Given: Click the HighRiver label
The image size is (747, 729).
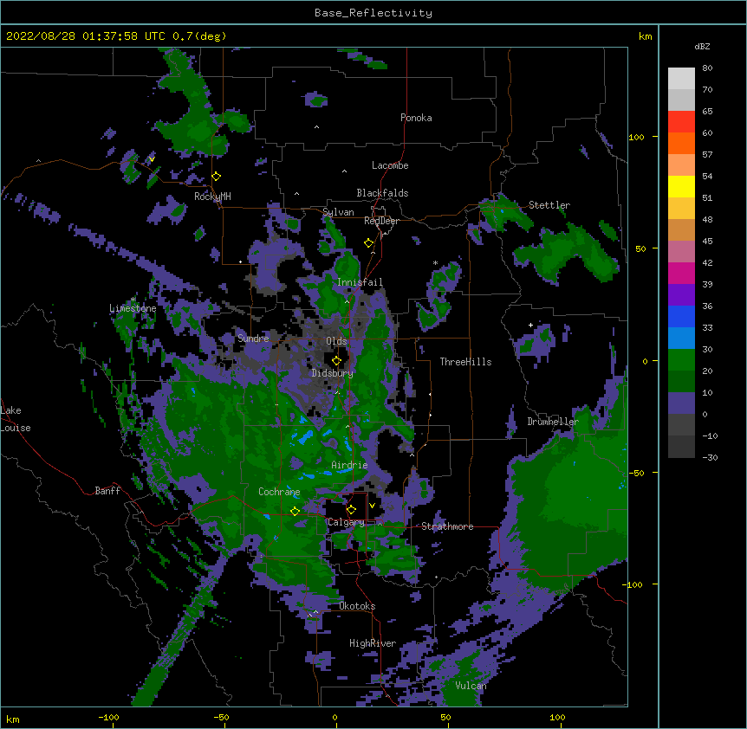Looking at the screenshot, I should pyautogui.click(x=372, y=643).
